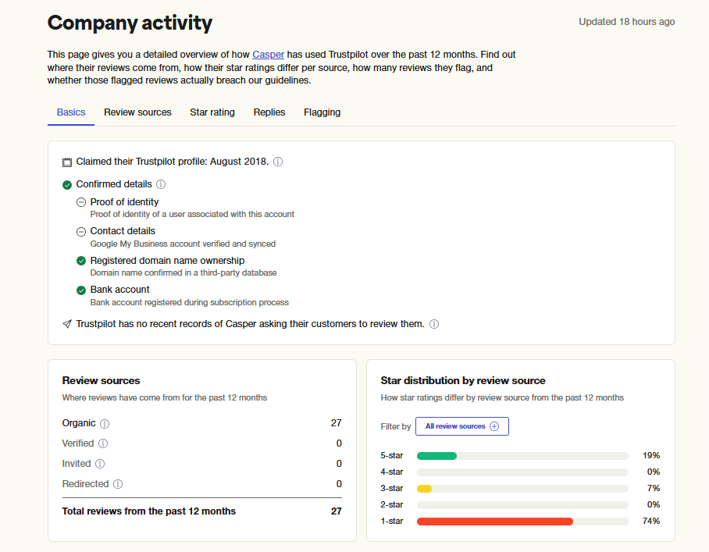Click checkmark icon for Registered domain name ownership
The height and width of the screenshot is (552, 709).
(x=81, y=261)
